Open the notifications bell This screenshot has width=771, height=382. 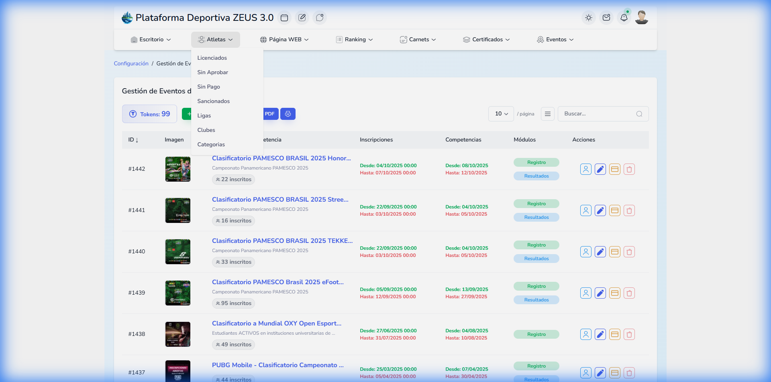click(x=624, y=18)
